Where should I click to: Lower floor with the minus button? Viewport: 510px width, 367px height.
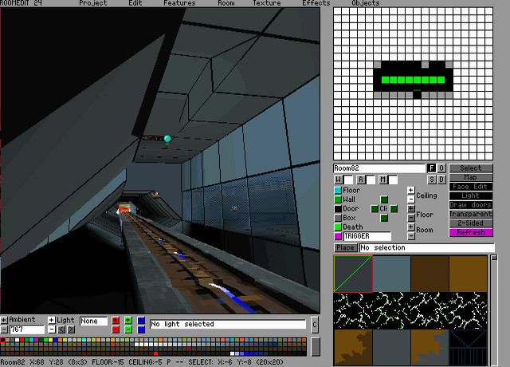point(411,218)
